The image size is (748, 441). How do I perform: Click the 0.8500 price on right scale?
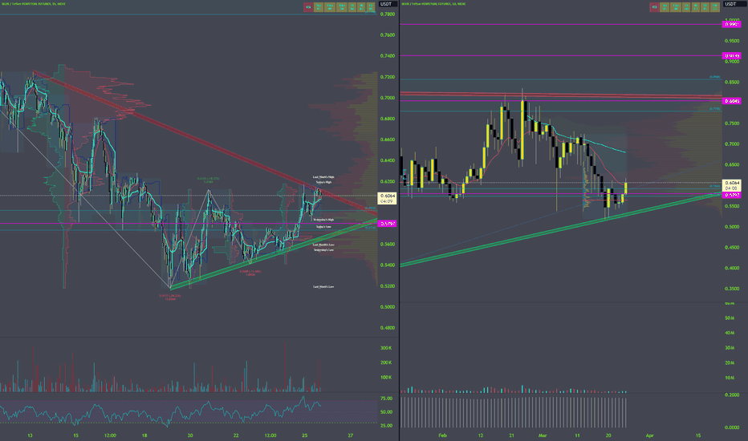(732, 83)
